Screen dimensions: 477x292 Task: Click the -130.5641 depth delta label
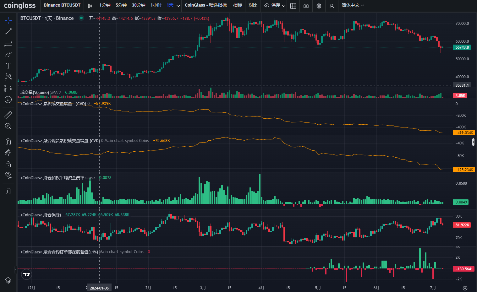click(x=464, y=269)
